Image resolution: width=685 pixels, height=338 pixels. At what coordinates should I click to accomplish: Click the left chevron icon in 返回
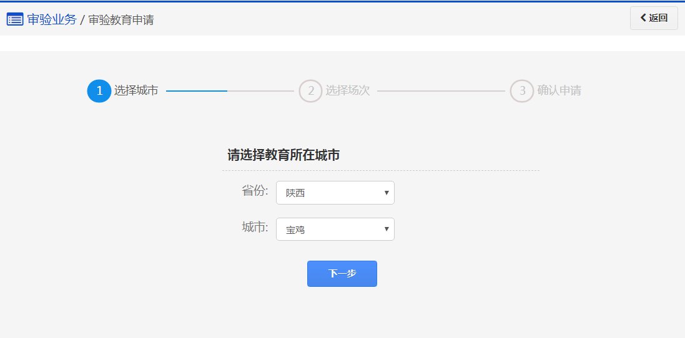click(643, 18)
